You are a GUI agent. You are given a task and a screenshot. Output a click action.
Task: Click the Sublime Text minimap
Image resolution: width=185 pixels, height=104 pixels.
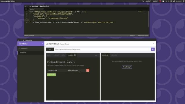point(142,12)
